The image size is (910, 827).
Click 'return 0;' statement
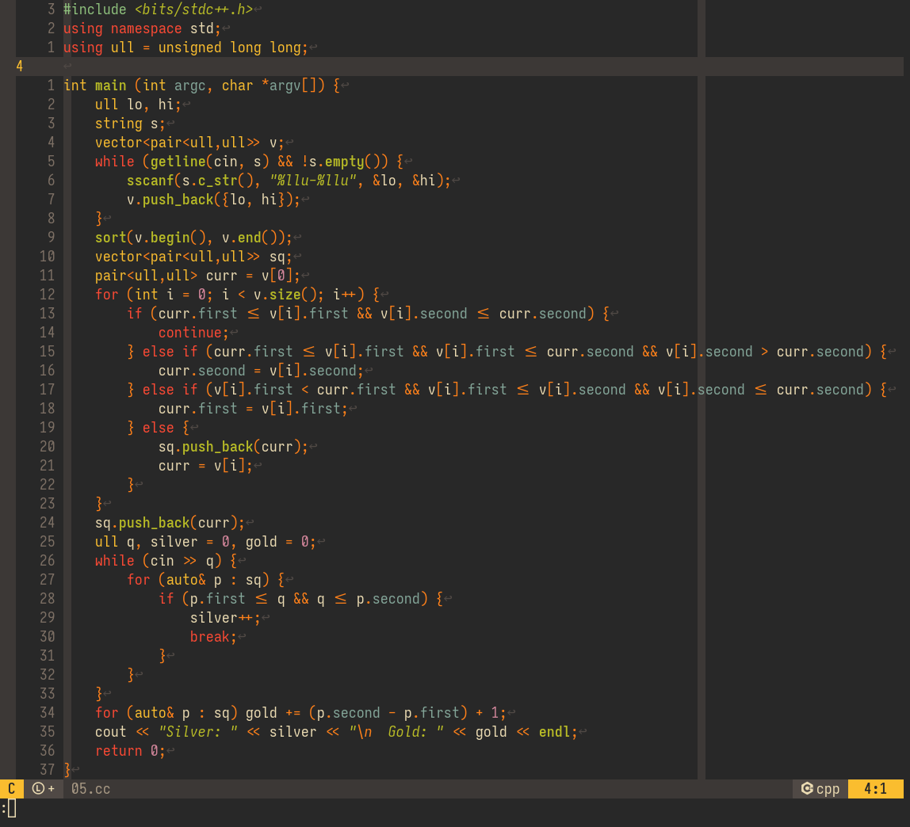[x=130, y=751]
